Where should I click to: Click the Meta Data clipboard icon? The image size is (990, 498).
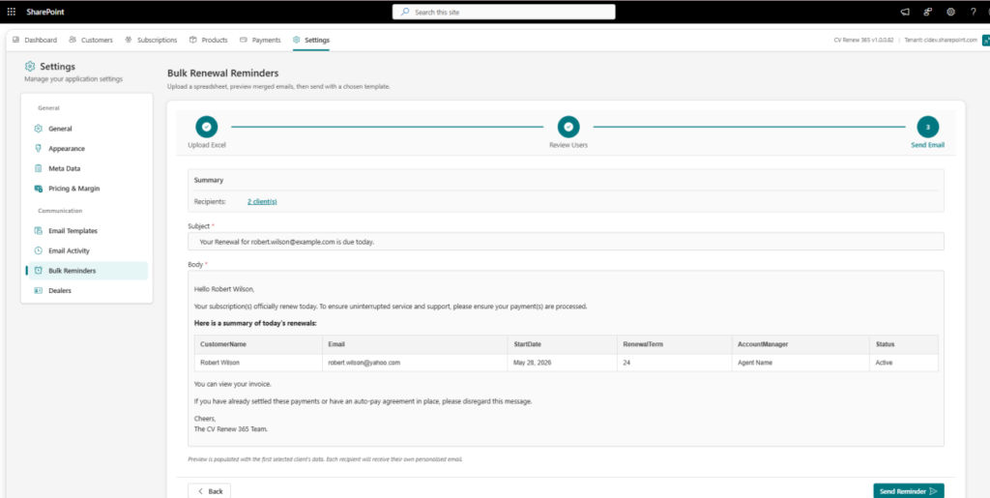pos(39,168)
